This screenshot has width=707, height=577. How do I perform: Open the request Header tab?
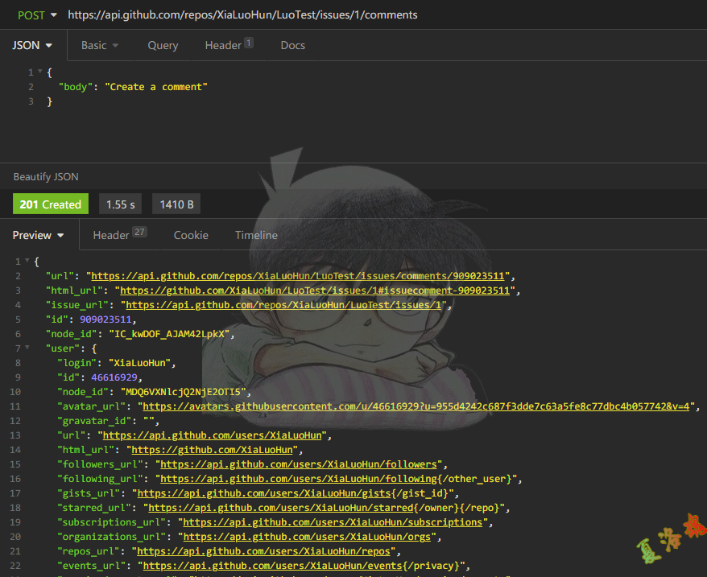pyautogui.click(x=228, y=45)
